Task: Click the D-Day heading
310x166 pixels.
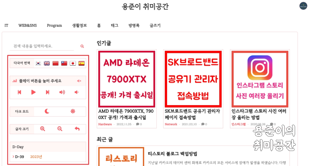Action: click(18, 147)
